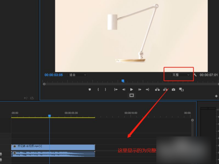
Task: Click the blue playhead timecode 00:00:03:05
Action: click(x=54, y=75)
